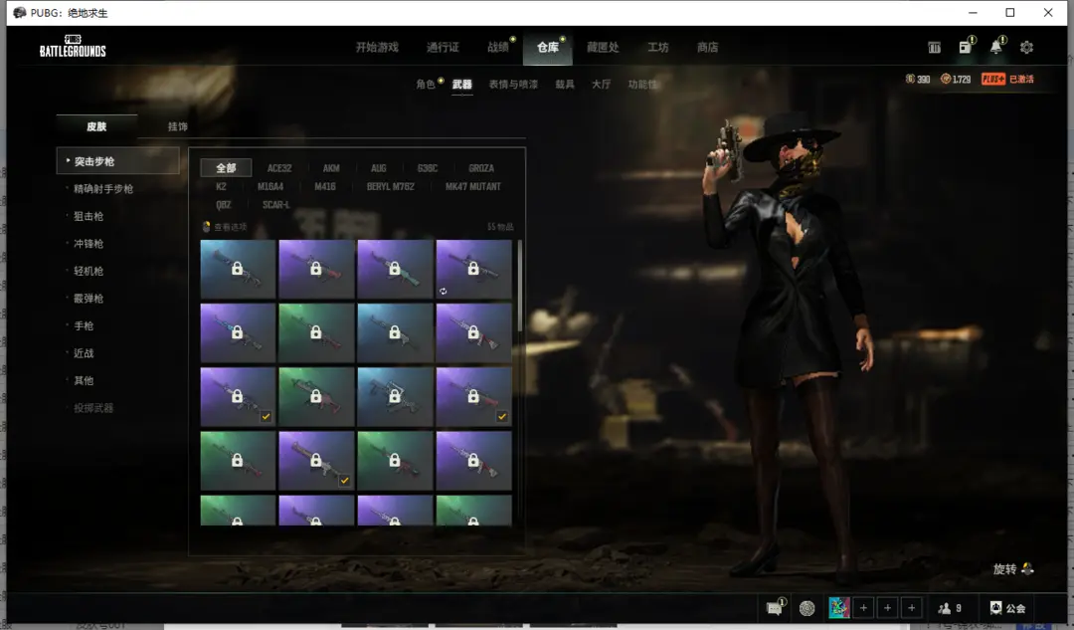Open the 开始游戏 tab
The height and width of the screenshot is (630, 1074).
377,48
